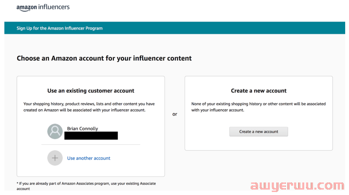Click the Amazon Associates footnote text

(x=86, y=186)
